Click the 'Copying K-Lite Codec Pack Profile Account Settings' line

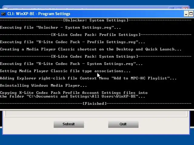tap(74, 93)
